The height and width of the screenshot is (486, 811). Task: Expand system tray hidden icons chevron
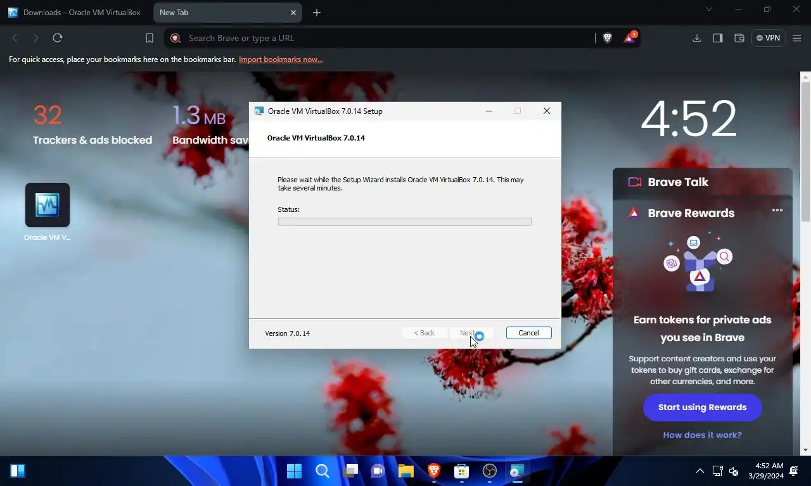coord(699,471)
